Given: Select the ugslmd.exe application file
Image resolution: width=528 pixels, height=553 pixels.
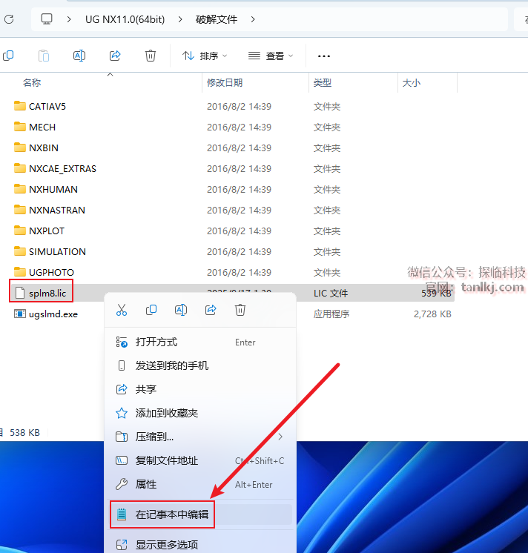Looking at the screenshot, I should [53, 314].
